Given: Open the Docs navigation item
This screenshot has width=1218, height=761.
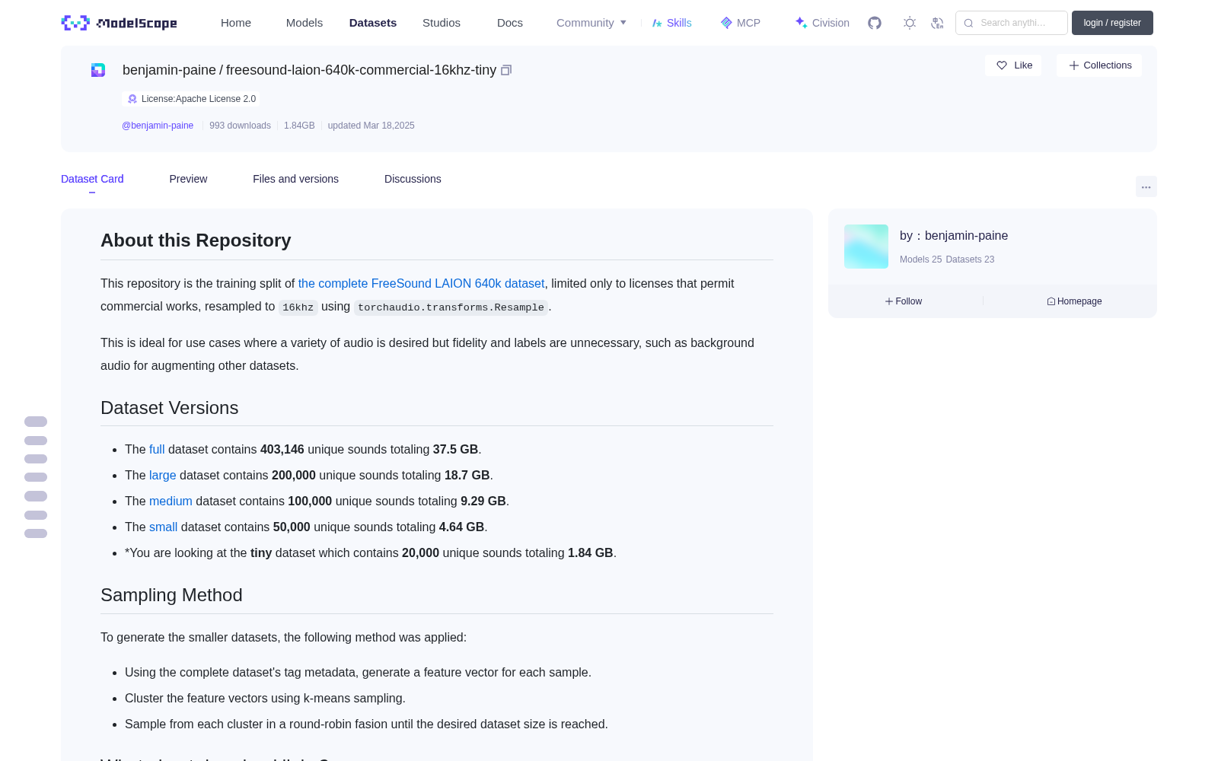Looking at the screenshot, I should tap(510, 23).
